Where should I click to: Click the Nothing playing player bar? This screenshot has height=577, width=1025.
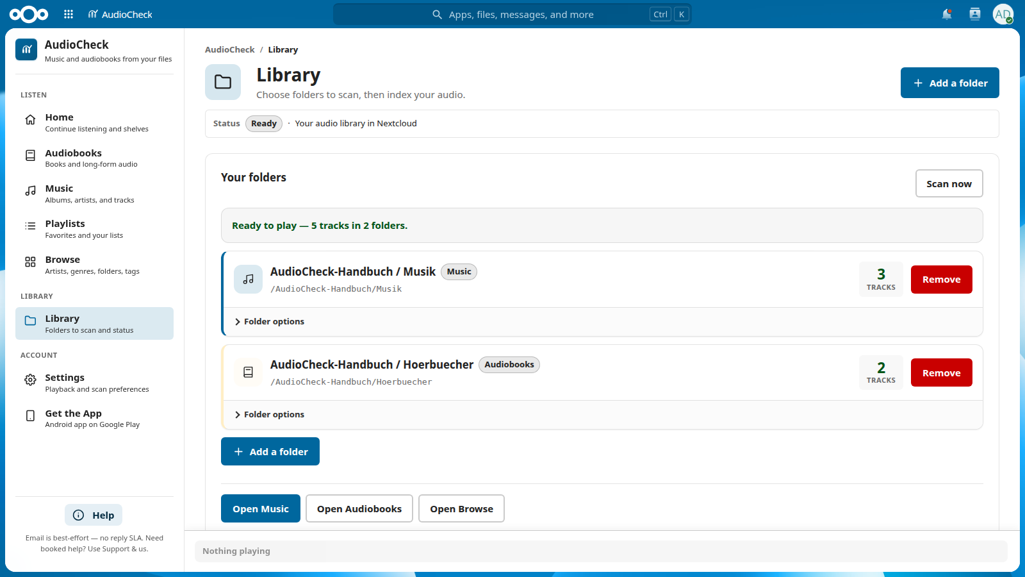(x=601, y=551)
